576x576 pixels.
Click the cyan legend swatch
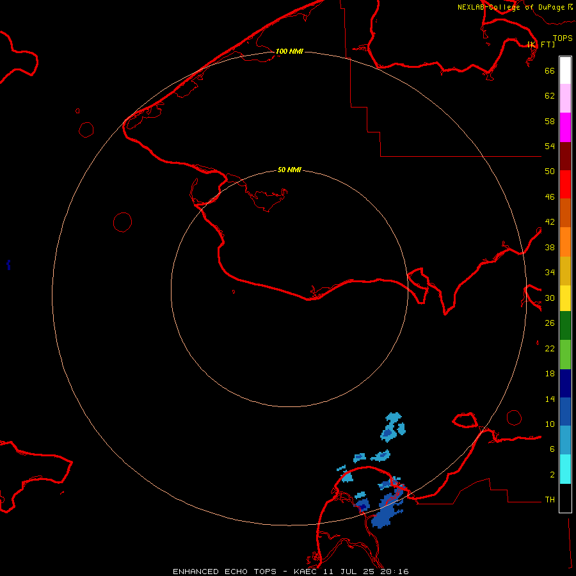point(565,469)
